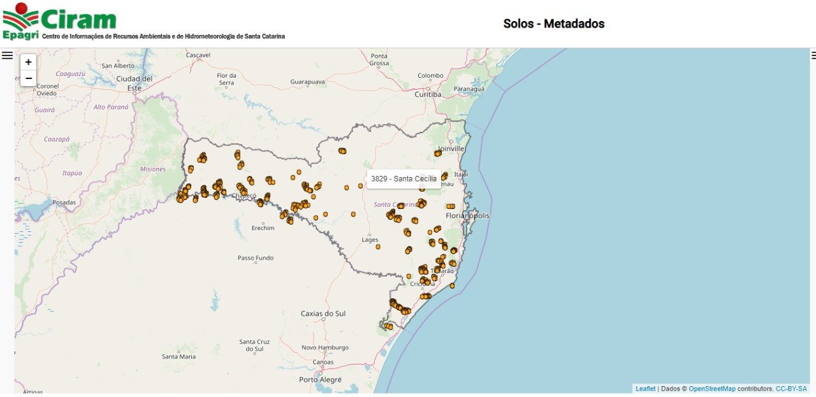Click the Flor da Serra label
Viewport: 816px width, 397px height.
pos(226,80)
